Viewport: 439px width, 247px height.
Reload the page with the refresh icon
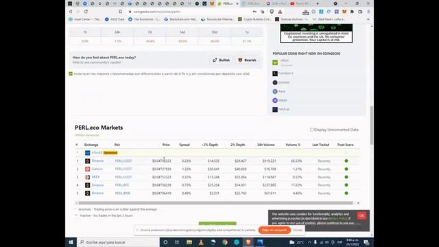click(86, 12)
